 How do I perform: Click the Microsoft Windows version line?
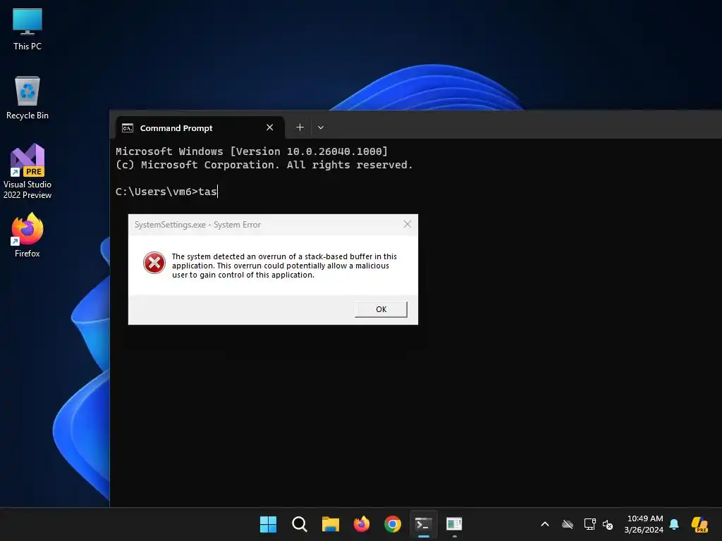click(x=252, y=151)
